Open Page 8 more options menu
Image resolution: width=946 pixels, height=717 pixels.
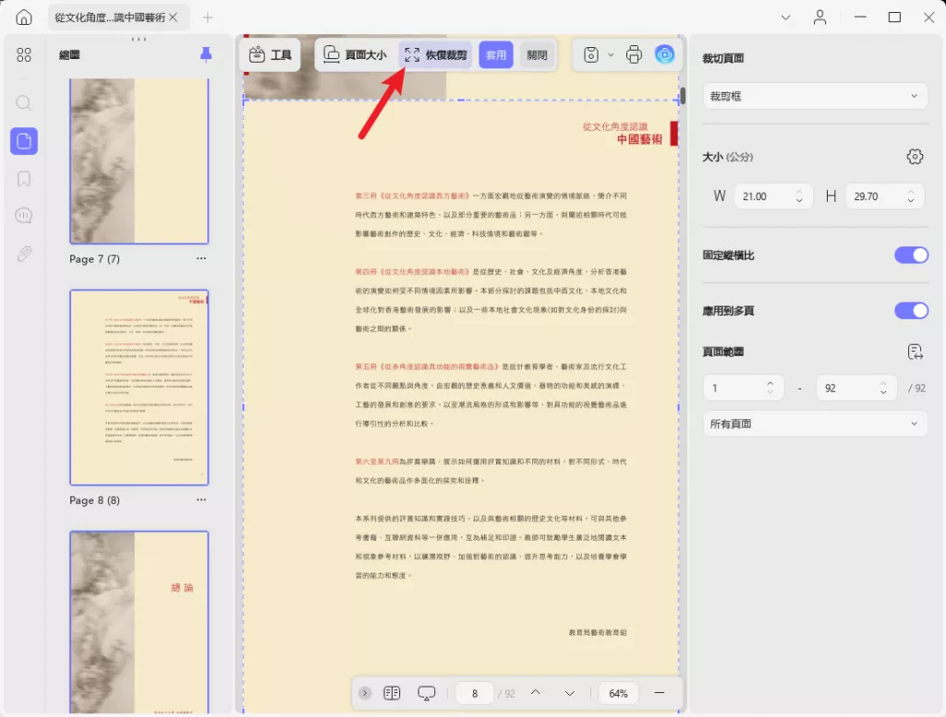pyautogui.click(x=200, y=500)
